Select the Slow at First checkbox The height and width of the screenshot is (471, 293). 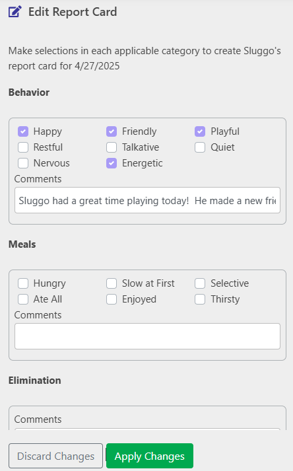(x=112, y=283)
